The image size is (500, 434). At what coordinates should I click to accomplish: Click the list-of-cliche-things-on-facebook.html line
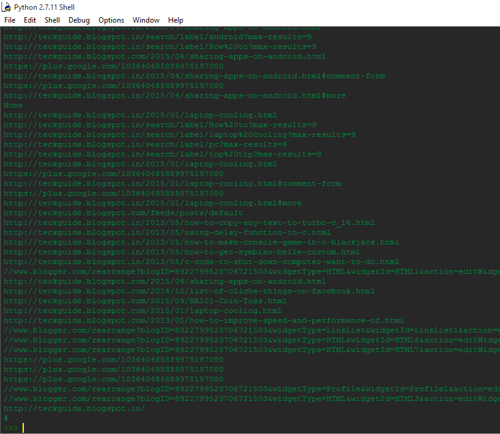point(189,291)
